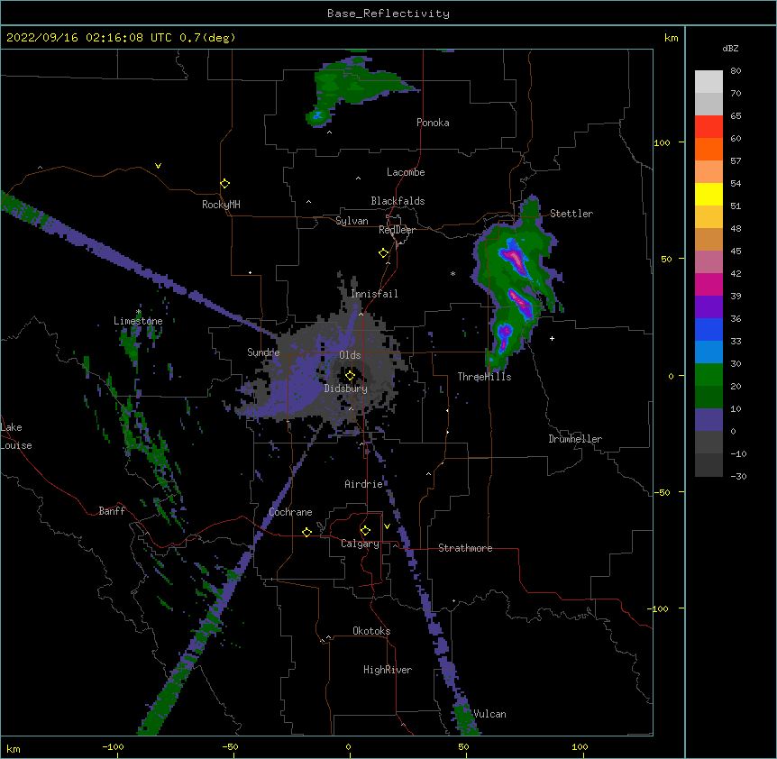Click the storm cell south of Stettler
Image resolution: width=777 pixels, height=759 pixels.
coord(516,285)
